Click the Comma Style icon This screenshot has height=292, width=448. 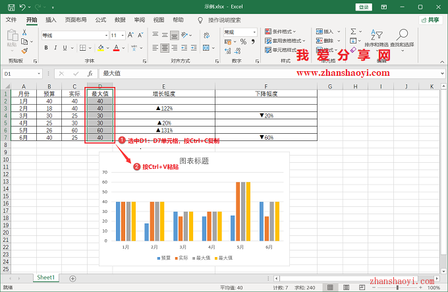click(x=253, y=42)
